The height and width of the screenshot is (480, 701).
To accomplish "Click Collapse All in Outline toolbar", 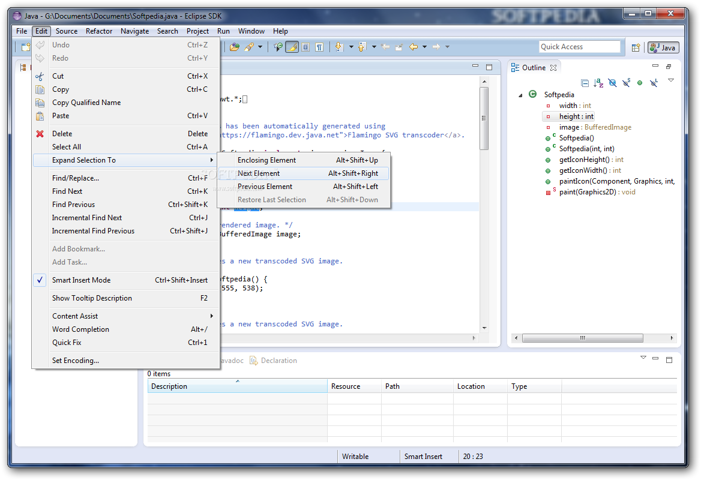I will pyautogui.click(x=585, y=83).
